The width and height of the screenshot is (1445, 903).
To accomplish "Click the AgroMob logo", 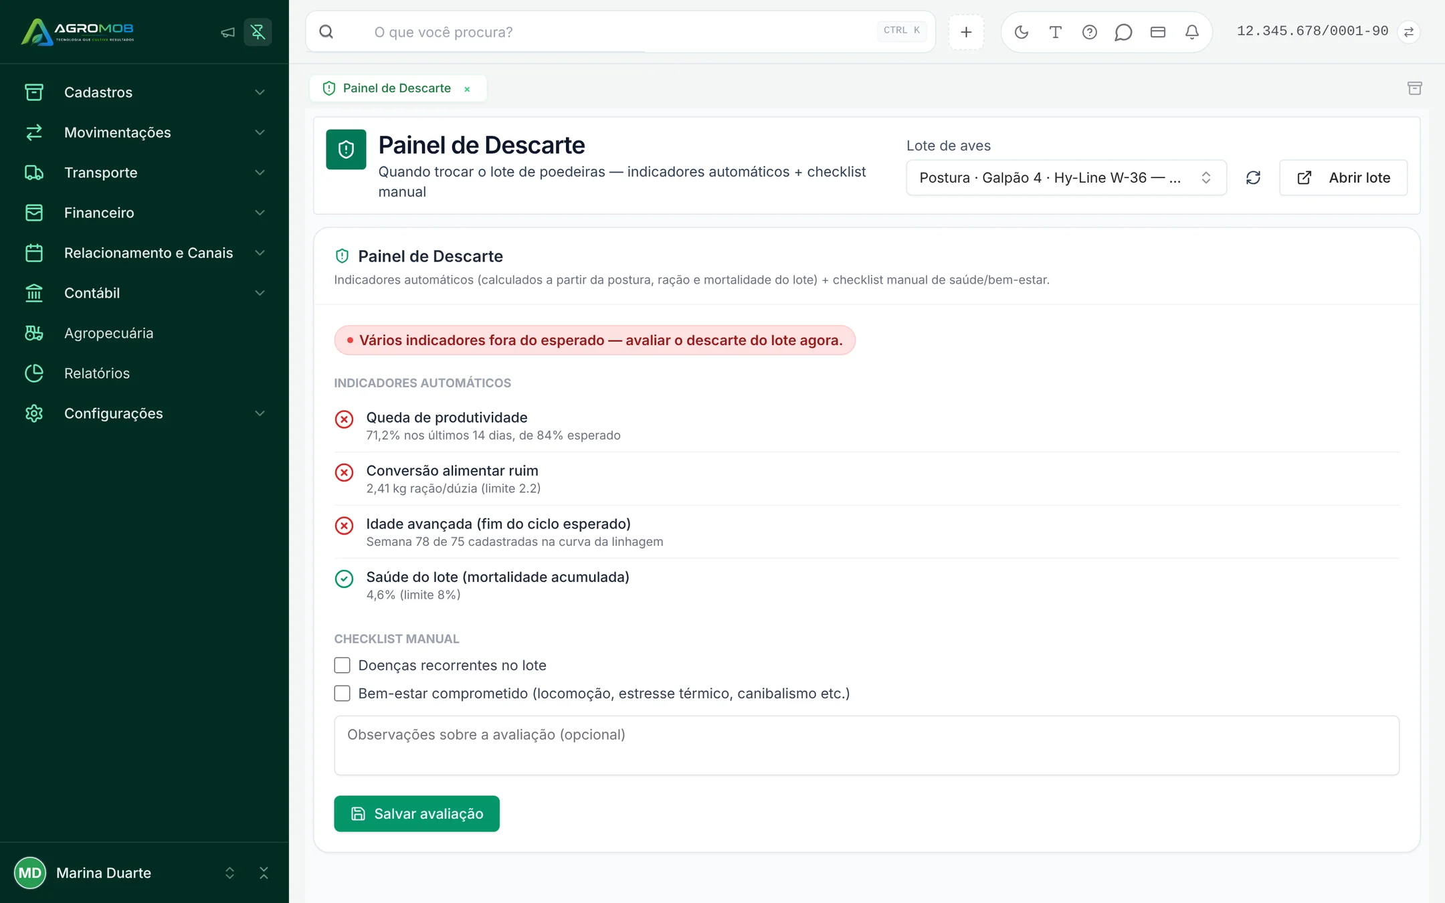I will pos(78,31).
